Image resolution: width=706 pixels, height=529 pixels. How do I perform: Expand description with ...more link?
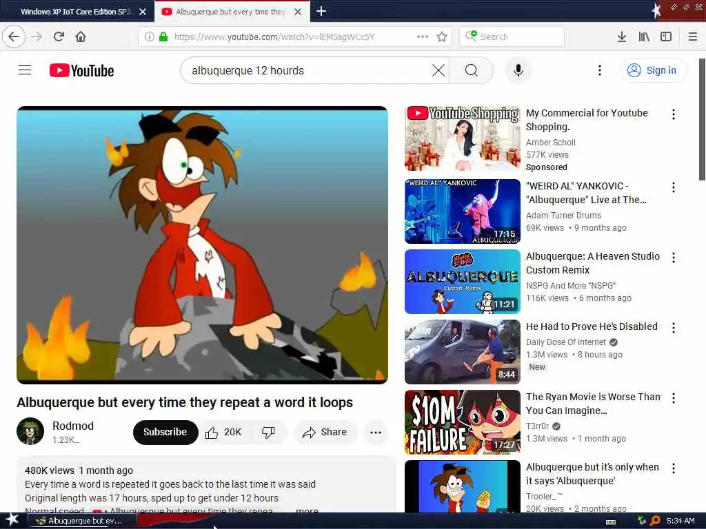[307, 510]
